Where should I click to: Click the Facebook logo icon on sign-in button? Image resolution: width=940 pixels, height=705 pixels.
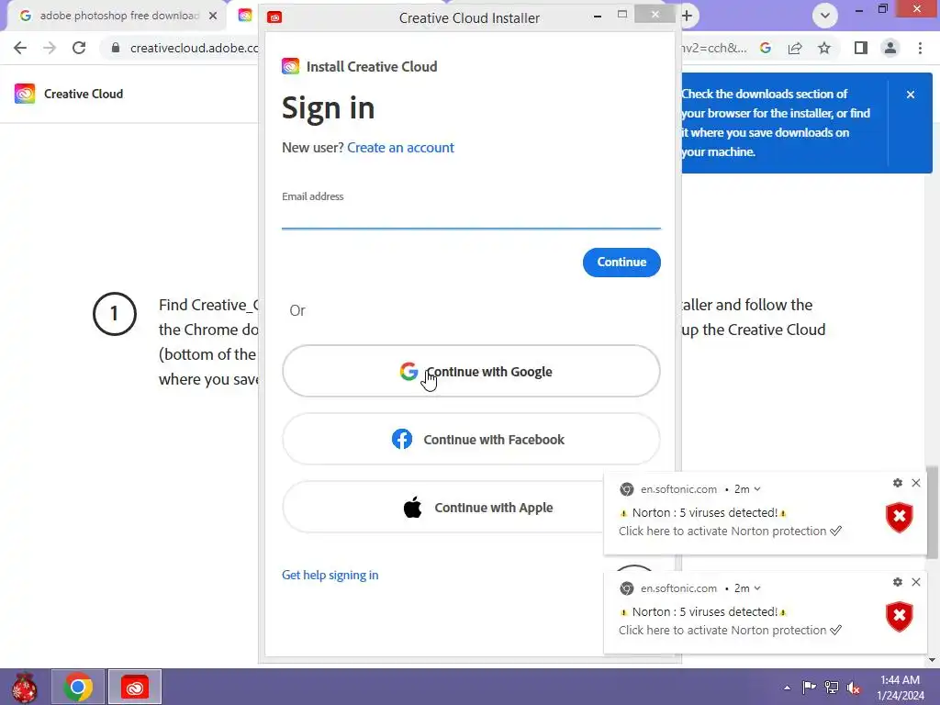[402, 439]
